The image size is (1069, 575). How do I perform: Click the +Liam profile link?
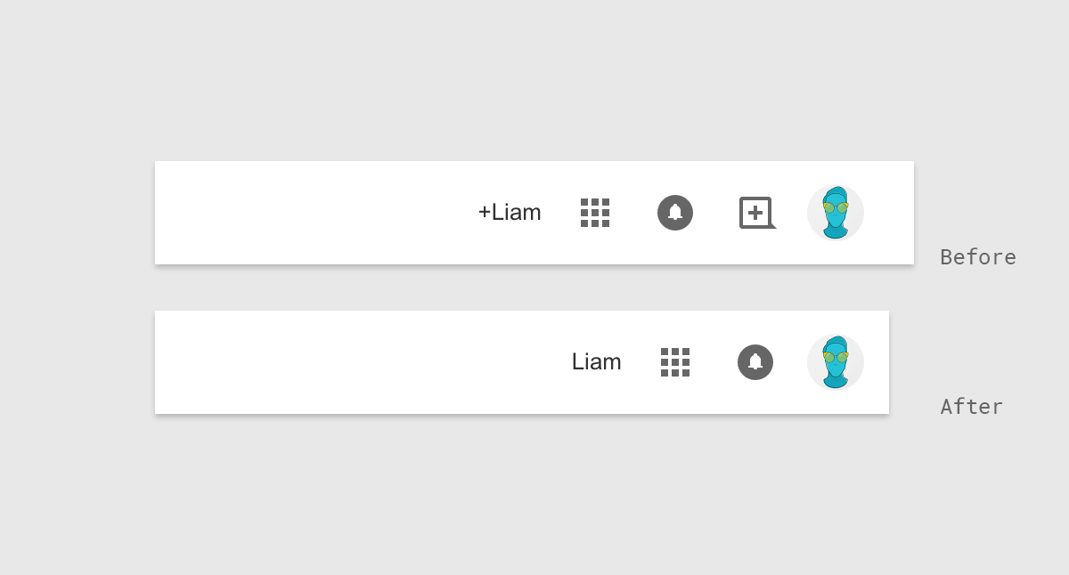510,213
